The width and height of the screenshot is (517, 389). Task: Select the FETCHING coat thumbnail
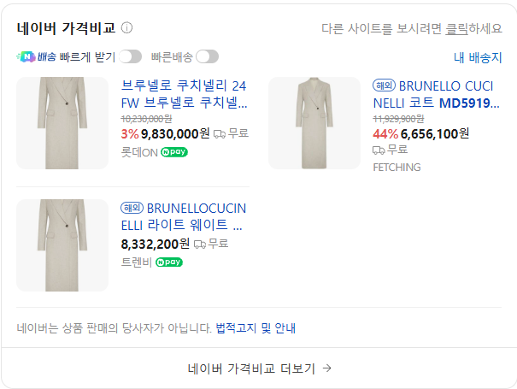tap(314, 123)
